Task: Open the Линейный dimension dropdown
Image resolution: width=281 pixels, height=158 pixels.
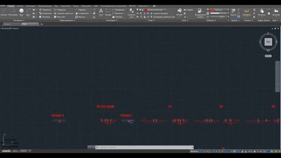Action: (119, 10)
